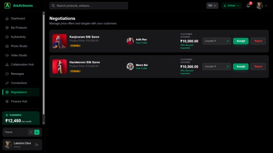Viewport: 273px width, 153px height.
Task: Click the Earnings ₹12,450 card
Action: (x=21, y=118)
